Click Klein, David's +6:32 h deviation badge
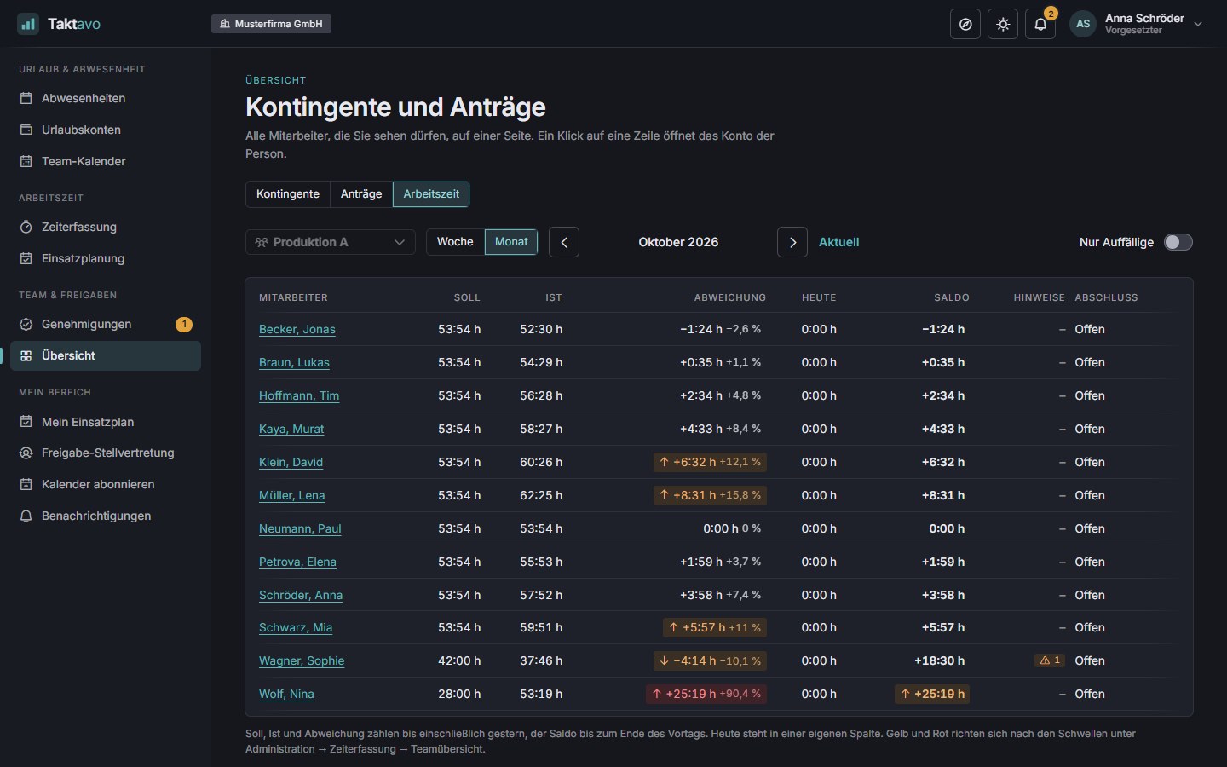Image resolution: width=1227 pixels, height=767 pixels. pos(710,462)
